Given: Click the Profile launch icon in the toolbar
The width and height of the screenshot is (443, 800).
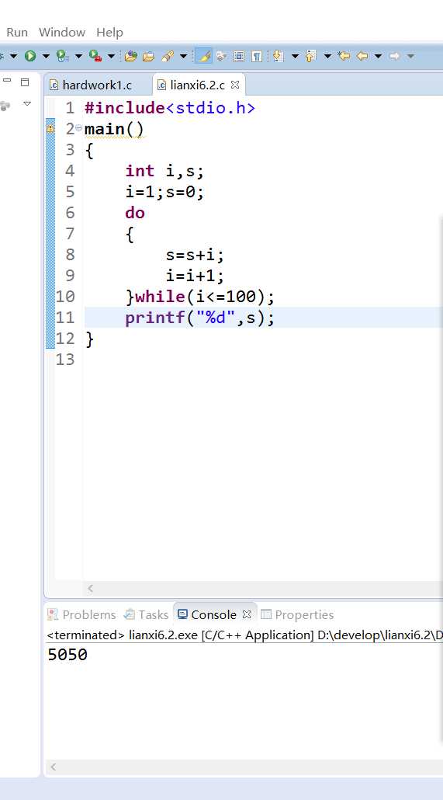Looking at the screenshot, I should [62, 56].
